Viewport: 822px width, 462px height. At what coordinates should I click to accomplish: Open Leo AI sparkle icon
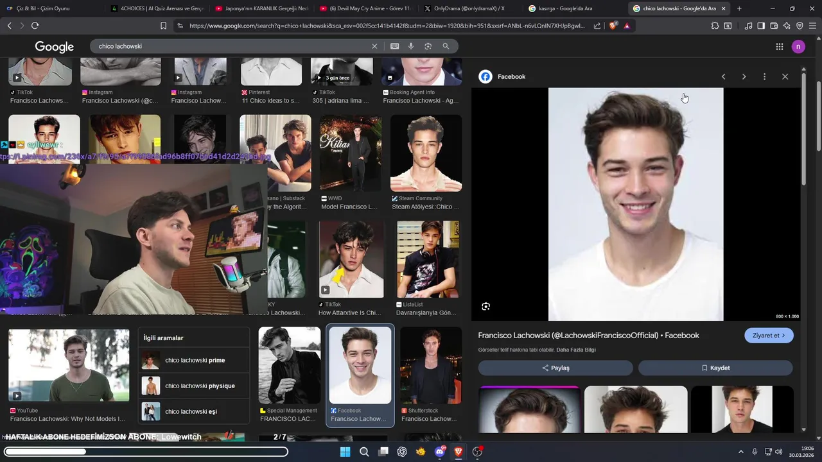787,26
